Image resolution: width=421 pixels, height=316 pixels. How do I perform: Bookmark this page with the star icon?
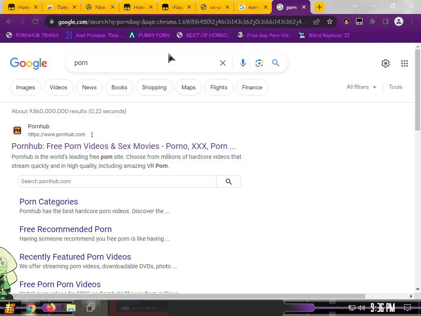pos(330,21)
